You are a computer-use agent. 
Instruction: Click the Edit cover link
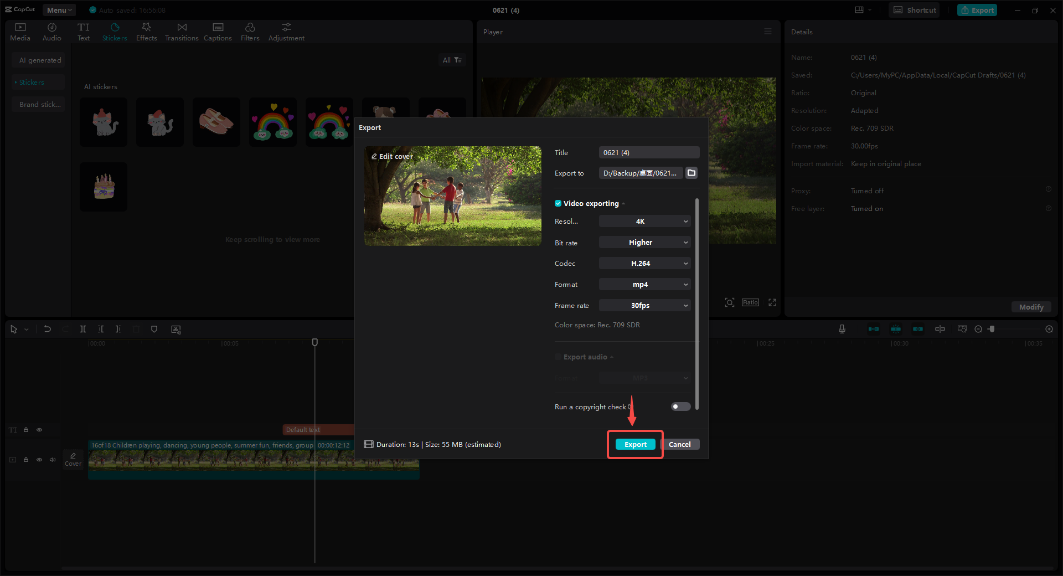[x=391, y=156]
